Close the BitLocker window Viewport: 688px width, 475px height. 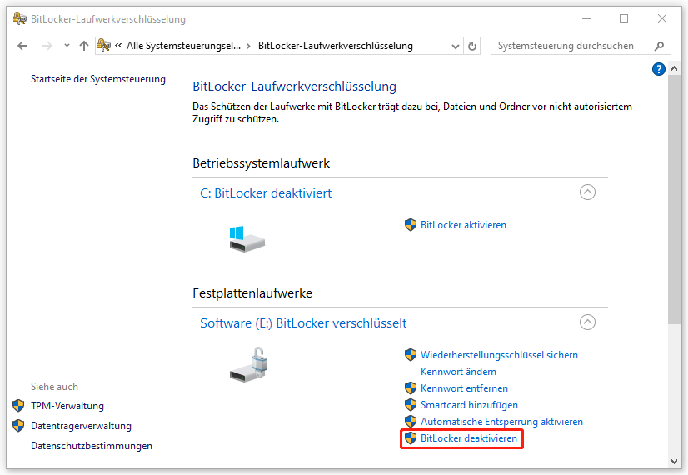pyautogui.click(x=661, y=18)
